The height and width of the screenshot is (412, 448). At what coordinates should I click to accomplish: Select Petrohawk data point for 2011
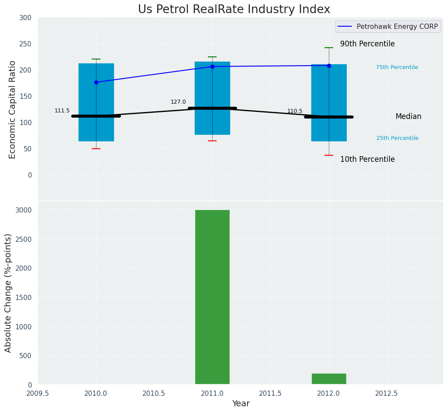point(212,66)
